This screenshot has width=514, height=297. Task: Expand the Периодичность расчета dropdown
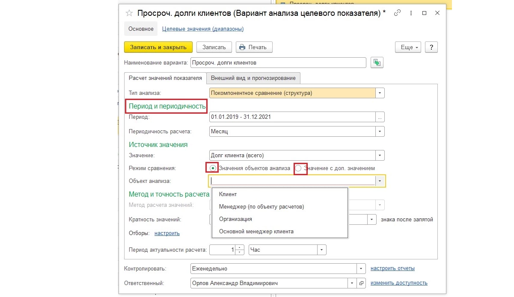[380, 132]
